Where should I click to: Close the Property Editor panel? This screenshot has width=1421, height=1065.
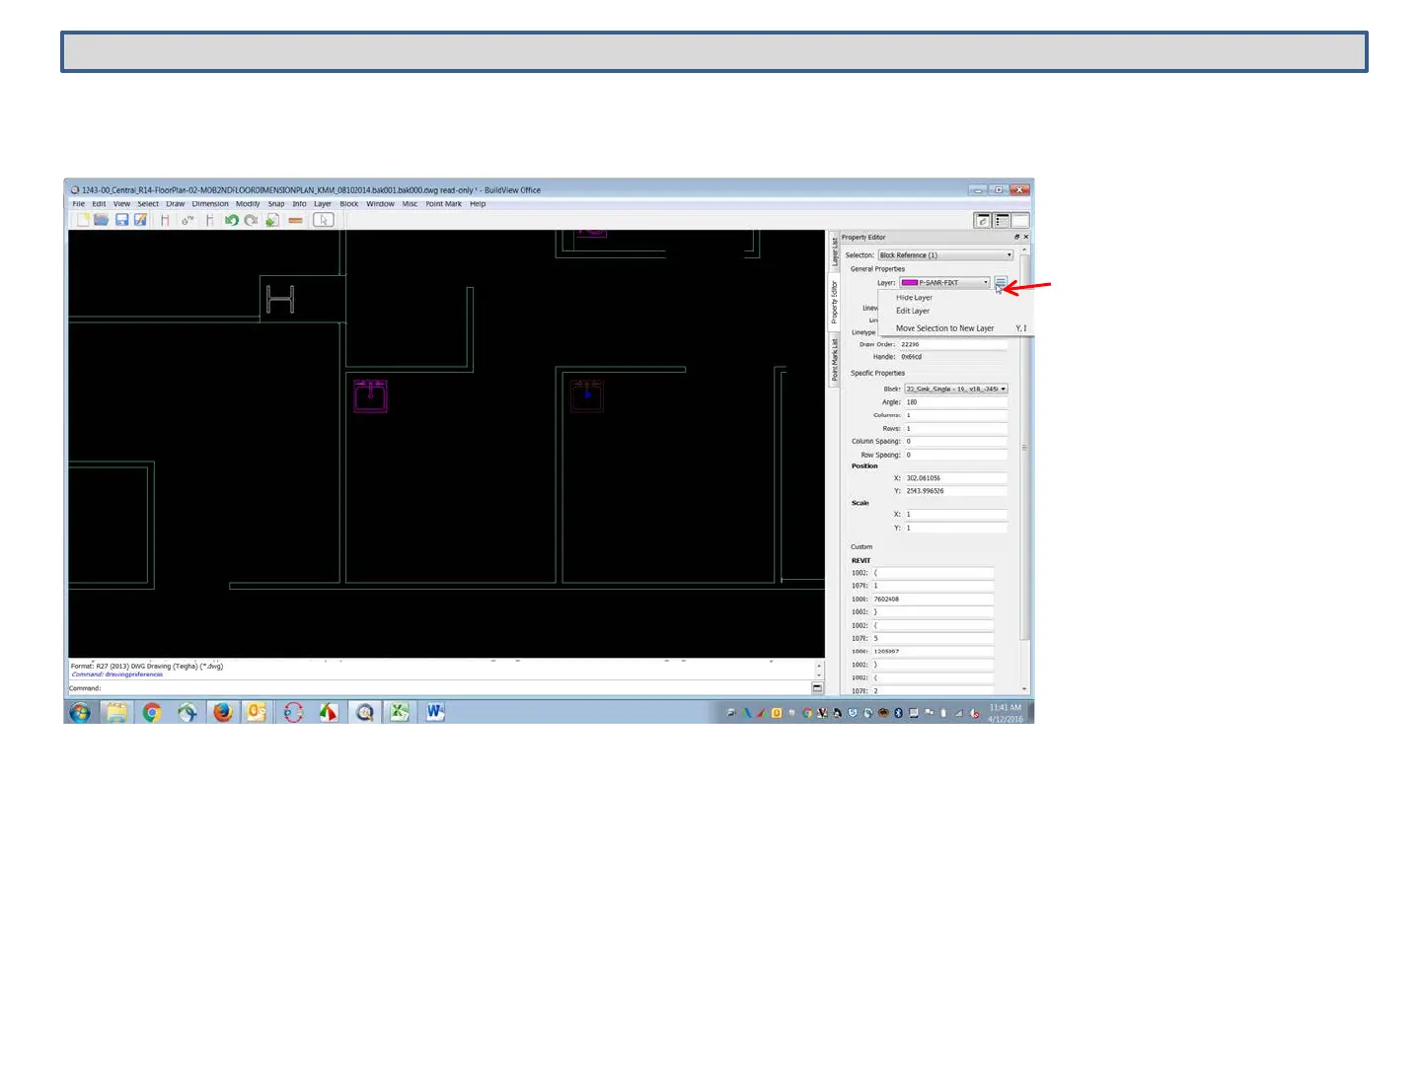coord(1026,237)
